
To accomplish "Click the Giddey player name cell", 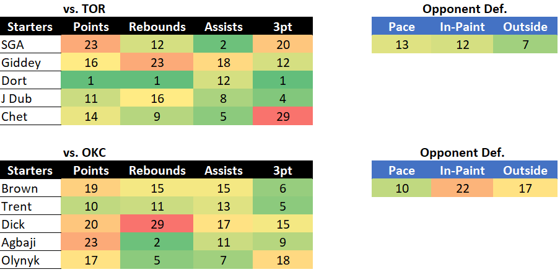I will [30, 63].
